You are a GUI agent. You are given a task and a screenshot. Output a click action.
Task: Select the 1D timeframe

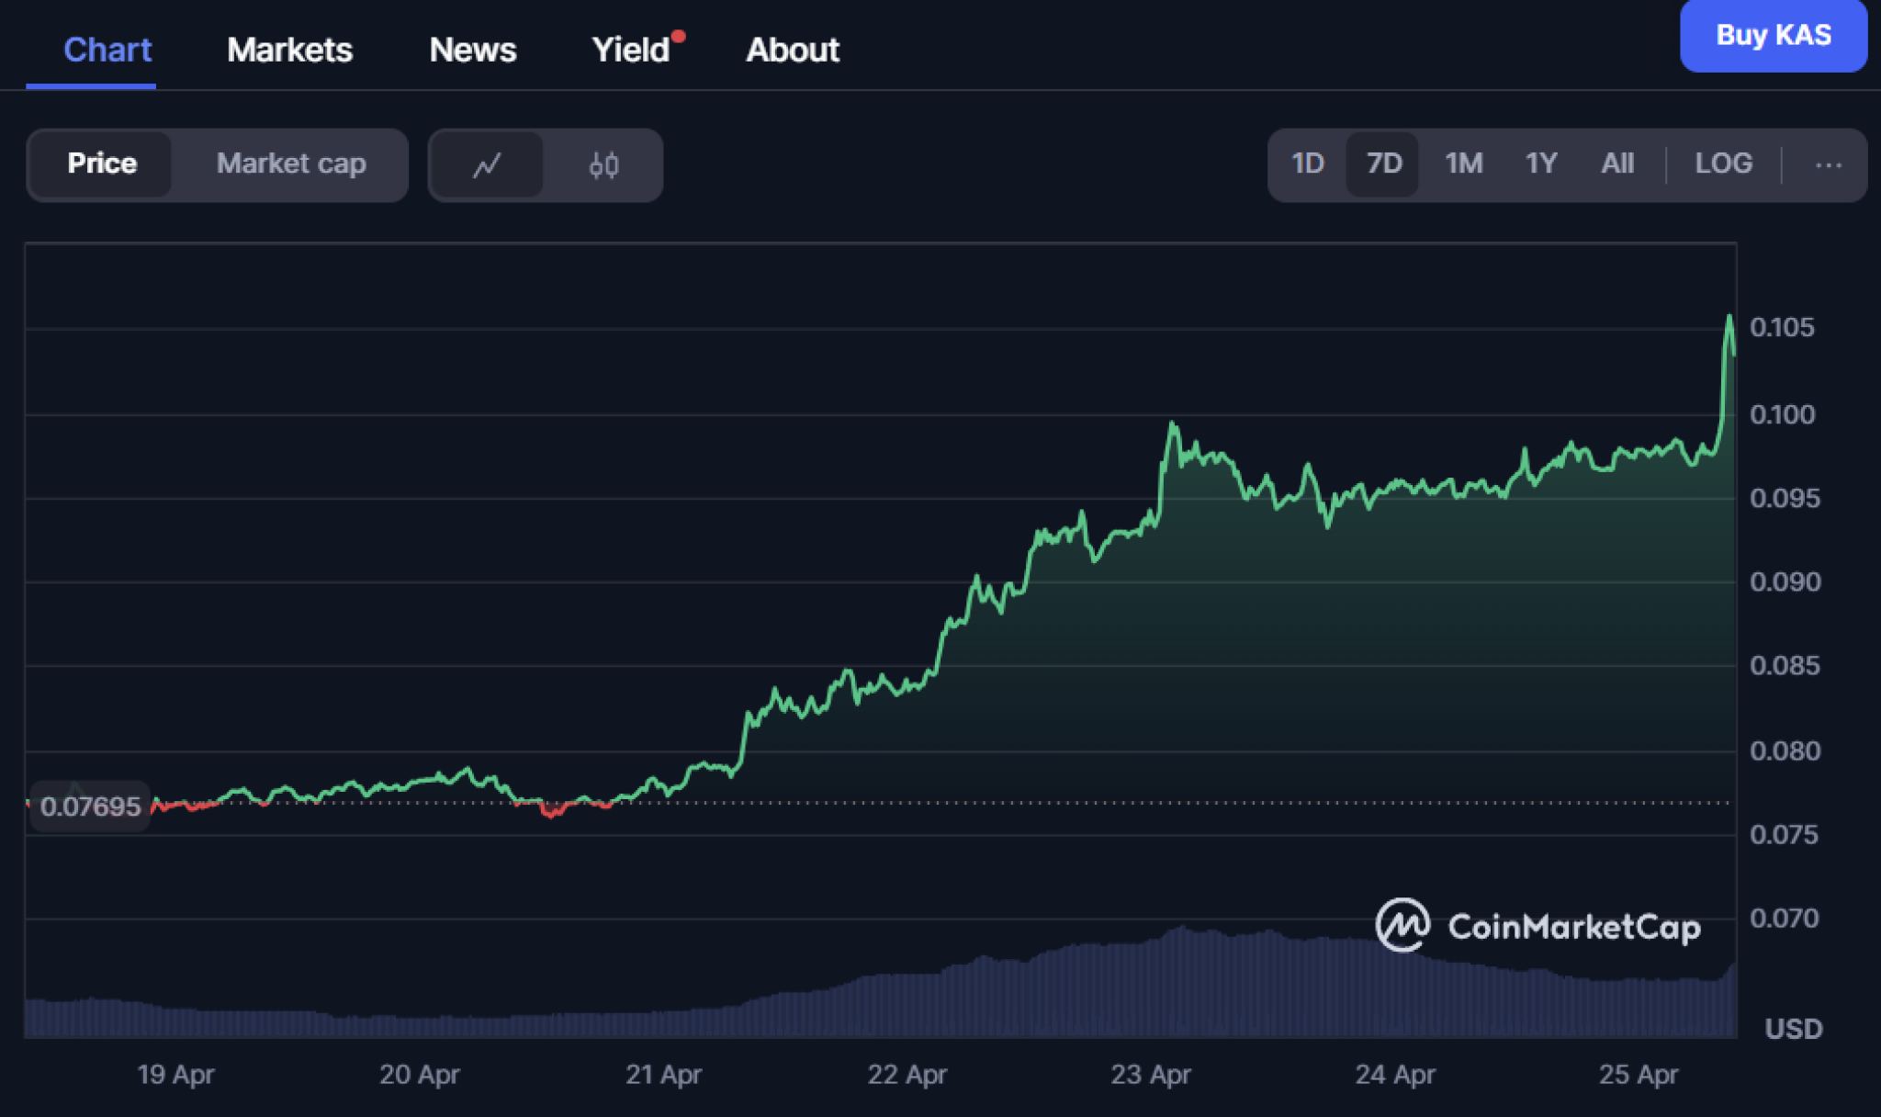point(1305,164)
